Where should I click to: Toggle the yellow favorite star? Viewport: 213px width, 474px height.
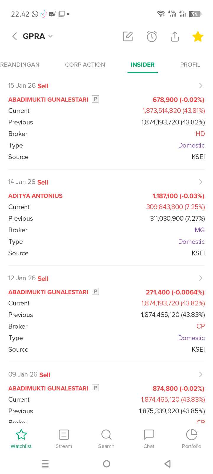pos(198,36)
